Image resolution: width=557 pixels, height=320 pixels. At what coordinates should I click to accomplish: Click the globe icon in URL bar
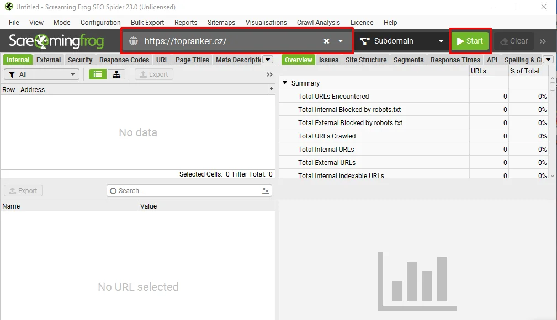click(x=134, y=41)
